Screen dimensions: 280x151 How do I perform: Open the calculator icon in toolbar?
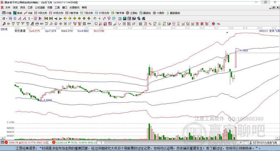click(124, 19)
